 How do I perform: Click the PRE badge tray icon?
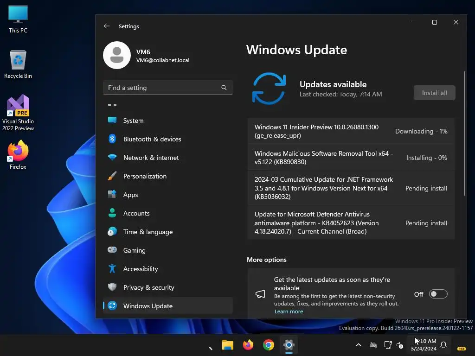pyautogui.click(x=462, y=349)
